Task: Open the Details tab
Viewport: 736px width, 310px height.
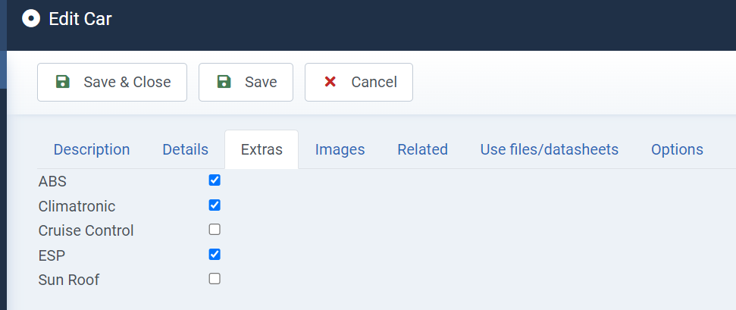Action: [186, 149]
